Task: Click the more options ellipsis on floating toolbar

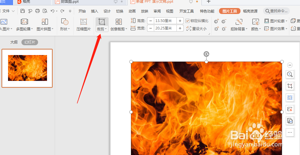Action: click(x=290, y=132)
